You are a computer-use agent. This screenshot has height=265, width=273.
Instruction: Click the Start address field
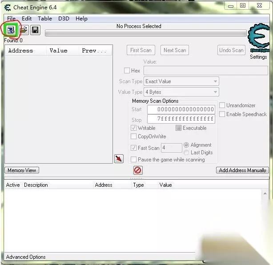[x=181, y=109]
